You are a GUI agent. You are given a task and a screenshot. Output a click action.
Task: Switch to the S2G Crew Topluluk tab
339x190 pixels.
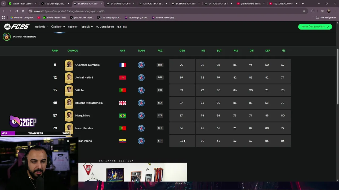(55, 4)
